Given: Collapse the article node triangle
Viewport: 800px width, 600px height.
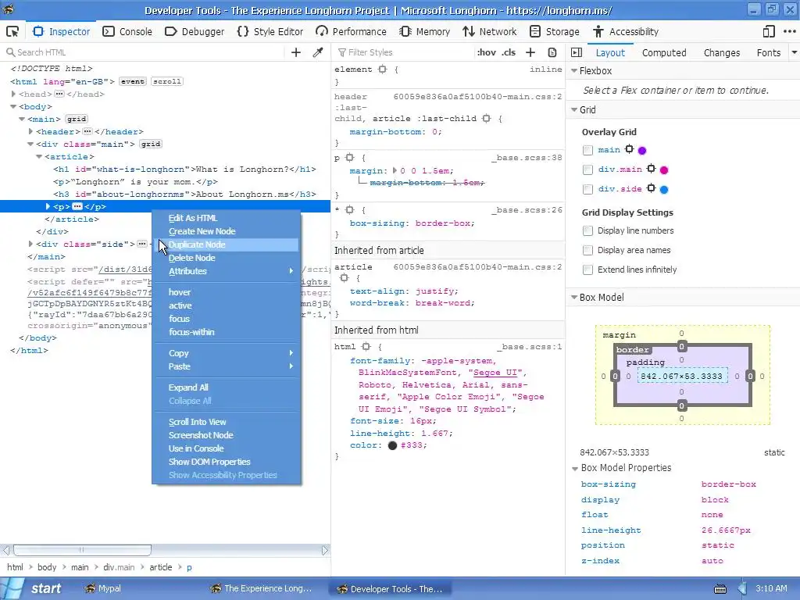Looking at the screenshot, I should pyautogui.click(x=39, y=156).
